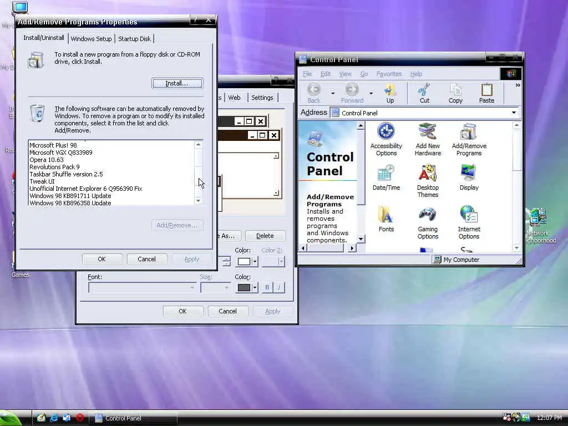Viewport: 568px width, 426px height.
Task: Open the Date/Time icon
Action: point(386,177)
